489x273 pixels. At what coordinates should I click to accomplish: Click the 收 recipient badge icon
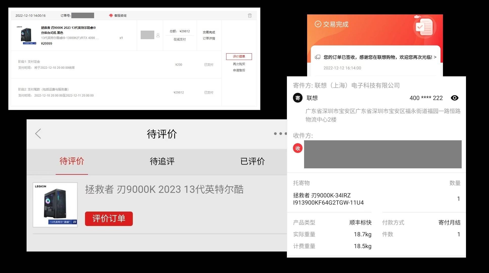pos(297,148)
